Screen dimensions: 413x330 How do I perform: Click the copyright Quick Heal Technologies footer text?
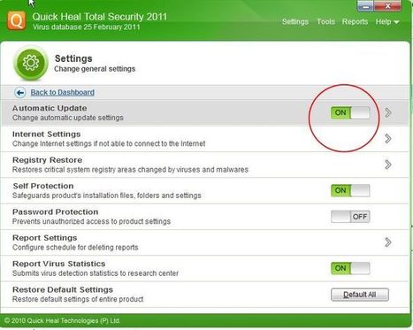[62, 320]
